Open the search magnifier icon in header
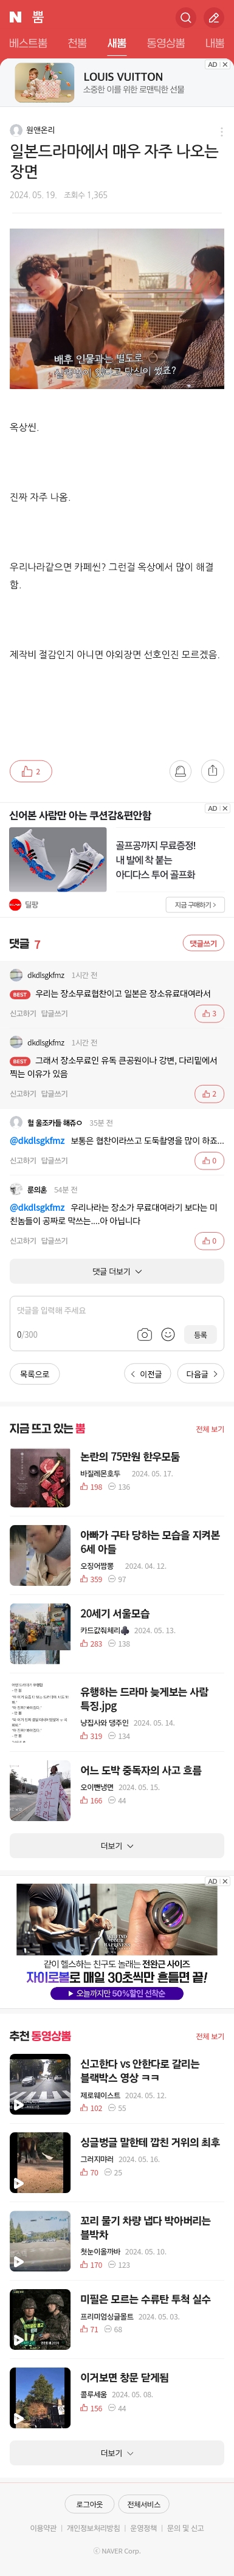Image resolution: width=234 pixels, height=2576 pixels. point(186,17)
